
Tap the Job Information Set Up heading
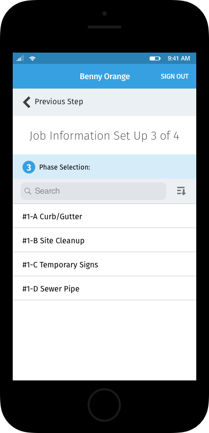[104, 136]
